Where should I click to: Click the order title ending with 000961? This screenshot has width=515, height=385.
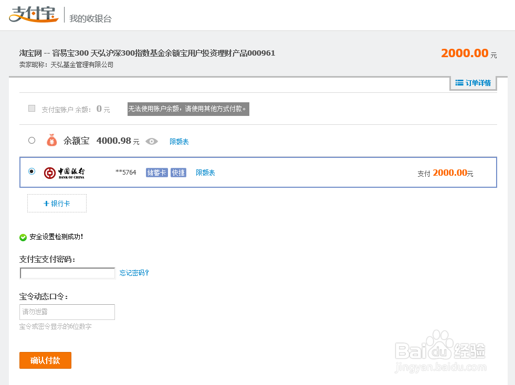[x=147, y=53]
